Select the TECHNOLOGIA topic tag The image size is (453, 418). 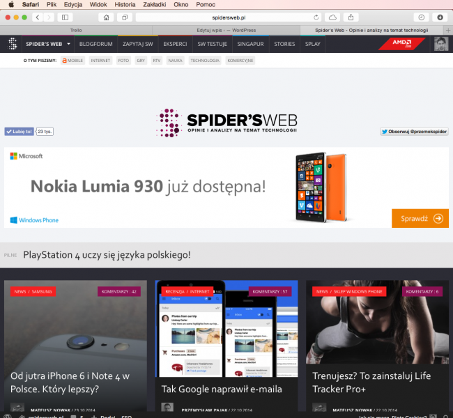pyautogui.click(x=205, y=61)
